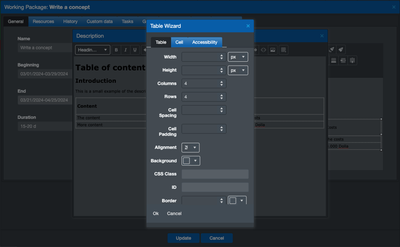
Task: Open the Tasks tab
Action: [127, 21]
